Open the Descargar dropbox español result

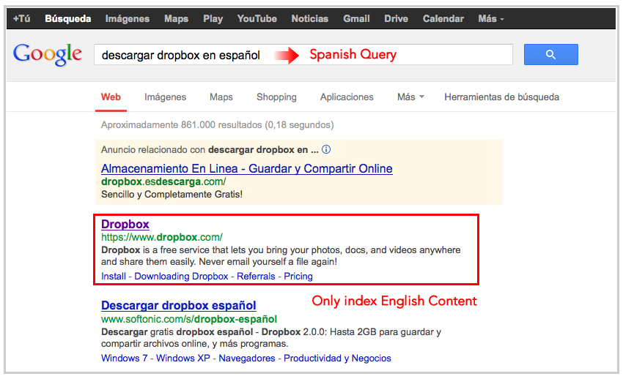pyautogui.click(x=178, y=306)
